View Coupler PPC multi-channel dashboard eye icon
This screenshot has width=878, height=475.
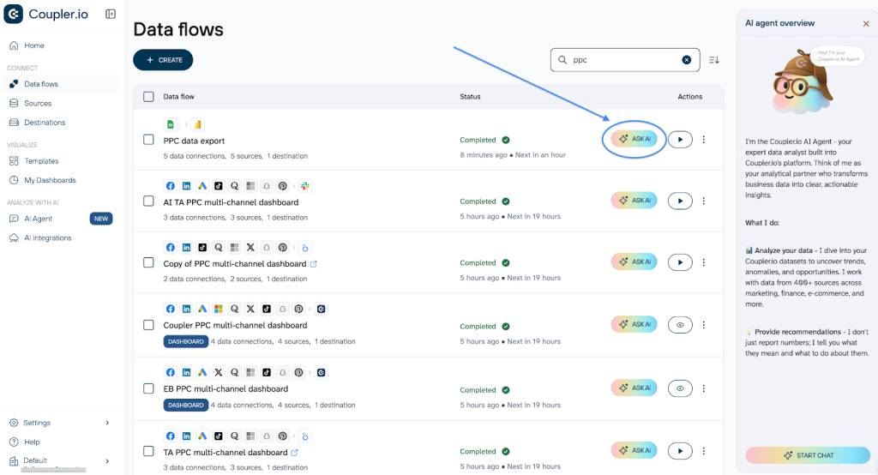coord(680,325)
